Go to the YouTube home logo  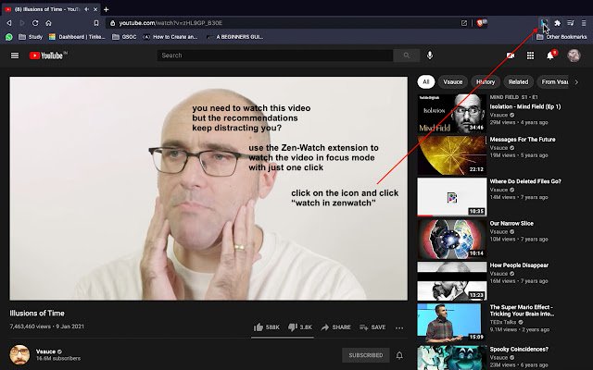click(48, 55)
